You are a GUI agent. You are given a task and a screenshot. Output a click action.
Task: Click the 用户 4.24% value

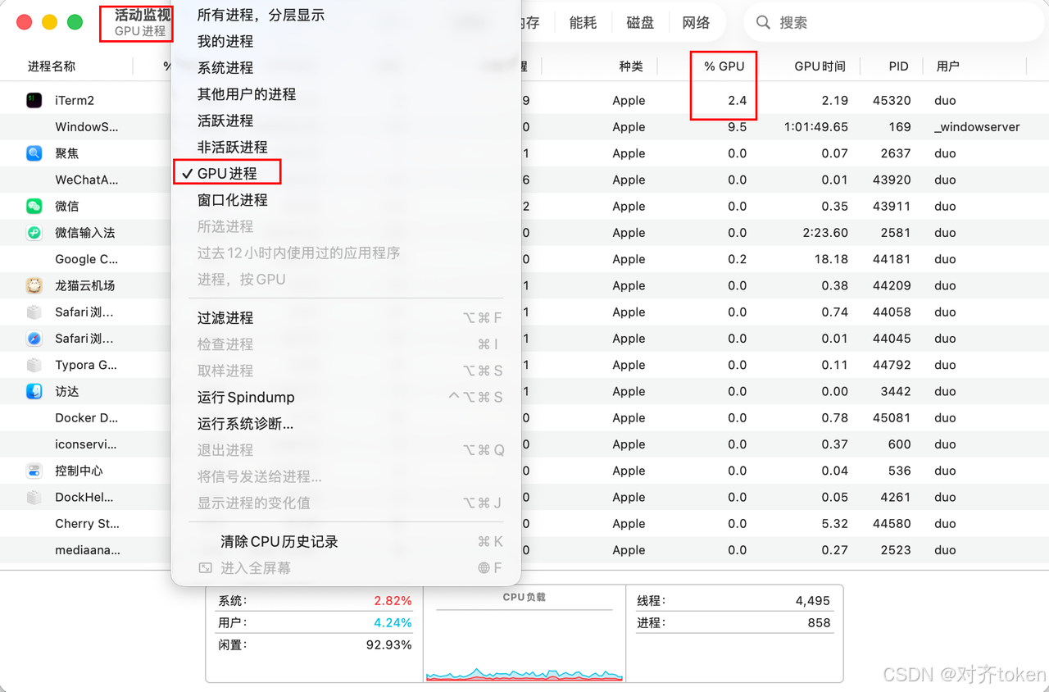(x=393, y=623)
